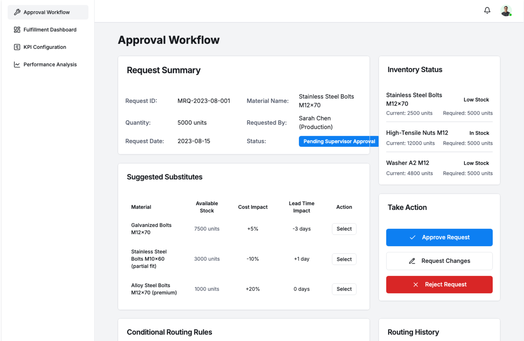The width and height of the screenshot is (524, 341).
Task: Select the Alloy Steel Bolts premium substitute
Action: click(x=344, y=289)
